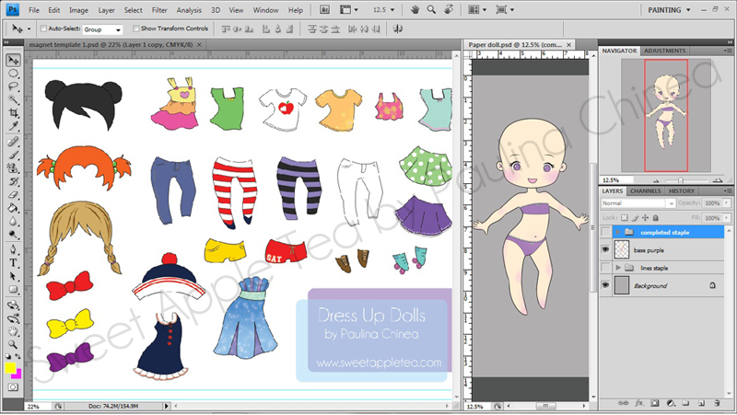Launch Adobe Bridge
The width and height of the screenshot is (737, 415).
point(324,10)
